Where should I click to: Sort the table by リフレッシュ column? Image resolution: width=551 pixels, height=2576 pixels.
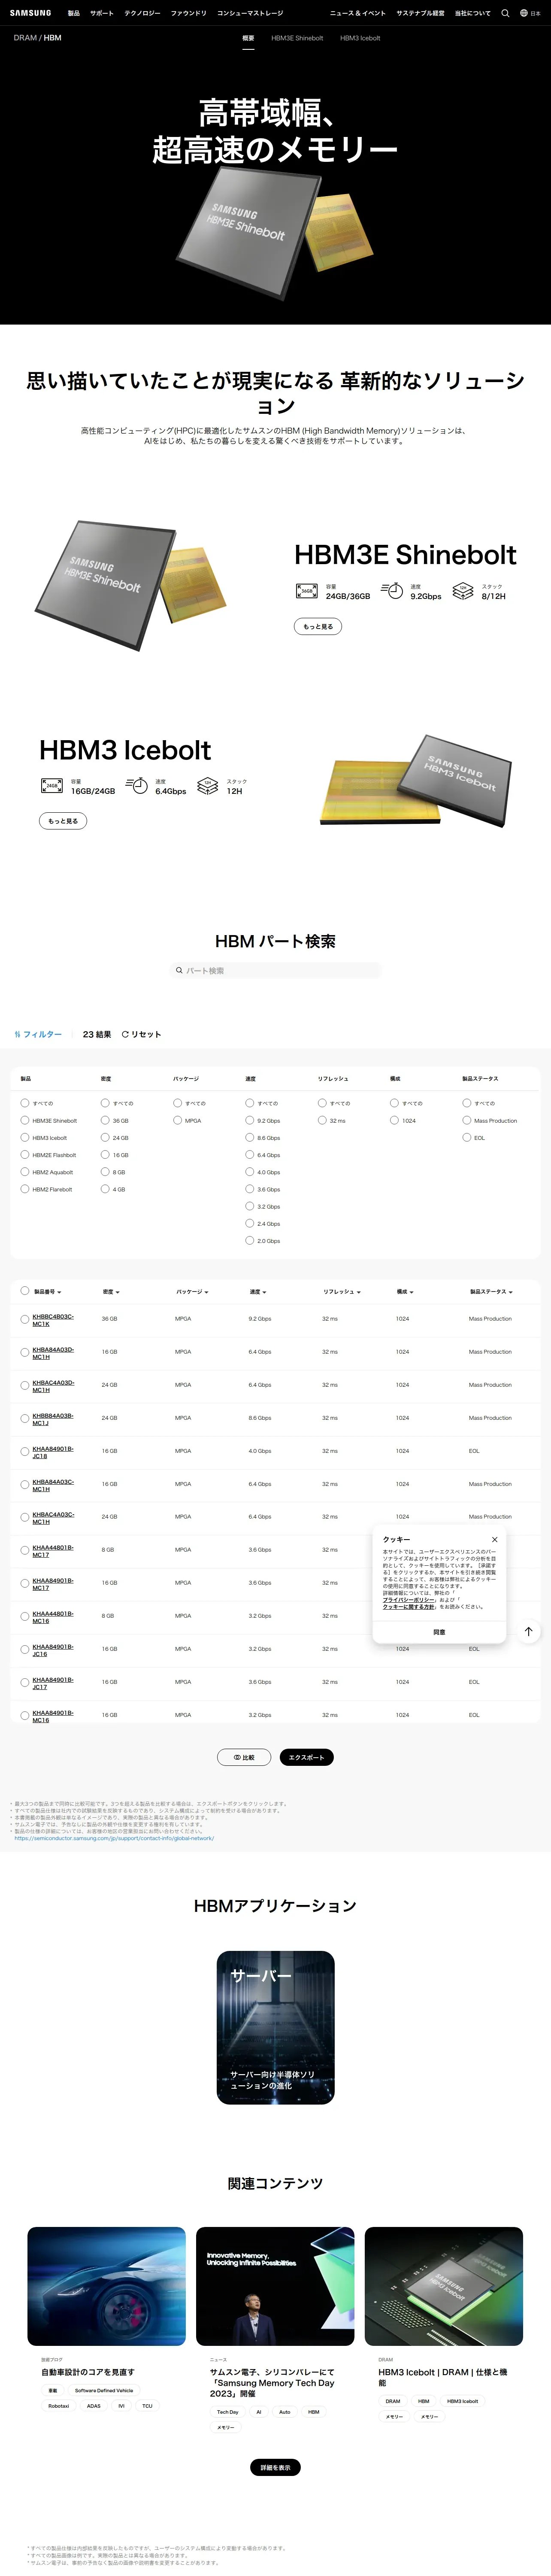tap(342, 1291)
